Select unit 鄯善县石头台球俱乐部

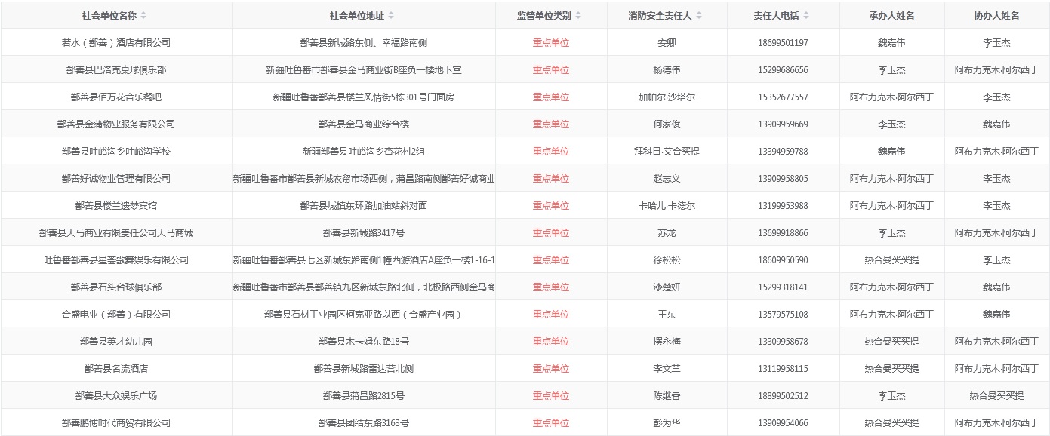tap(116, 287)
